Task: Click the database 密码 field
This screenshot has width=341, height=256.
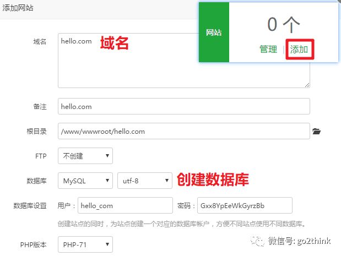Action: (x=245, y=205)
